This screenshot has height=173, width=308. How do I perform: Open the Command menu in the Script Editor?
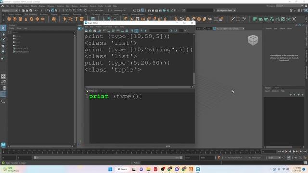108,27
